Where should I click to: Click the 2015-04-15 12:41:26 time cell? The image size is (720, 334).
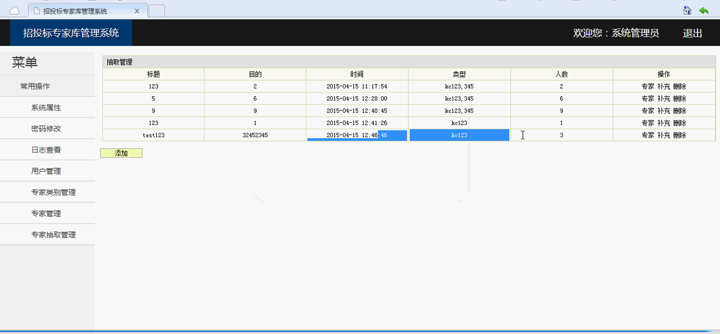356,123
